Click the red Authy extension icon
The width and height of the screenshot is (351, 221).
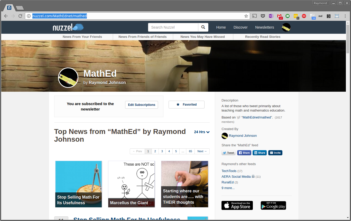click(304, 16)
